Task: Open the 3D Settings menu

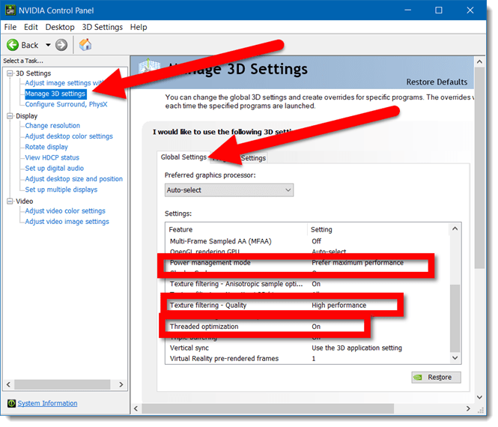Action: (x=103, y=27)
